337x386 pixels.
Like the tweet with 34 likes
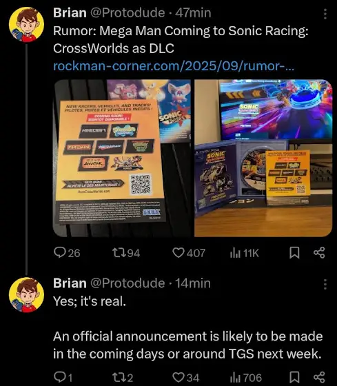(178, 378)
